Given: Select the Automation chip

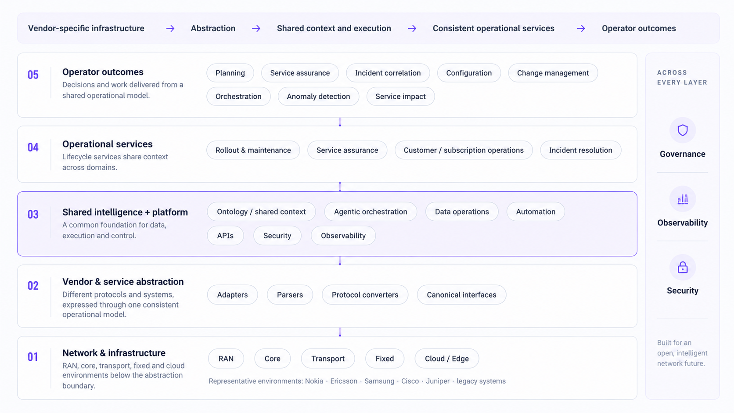Looking at the screenshot, I should pyautogui.click(x=536, y=212).
